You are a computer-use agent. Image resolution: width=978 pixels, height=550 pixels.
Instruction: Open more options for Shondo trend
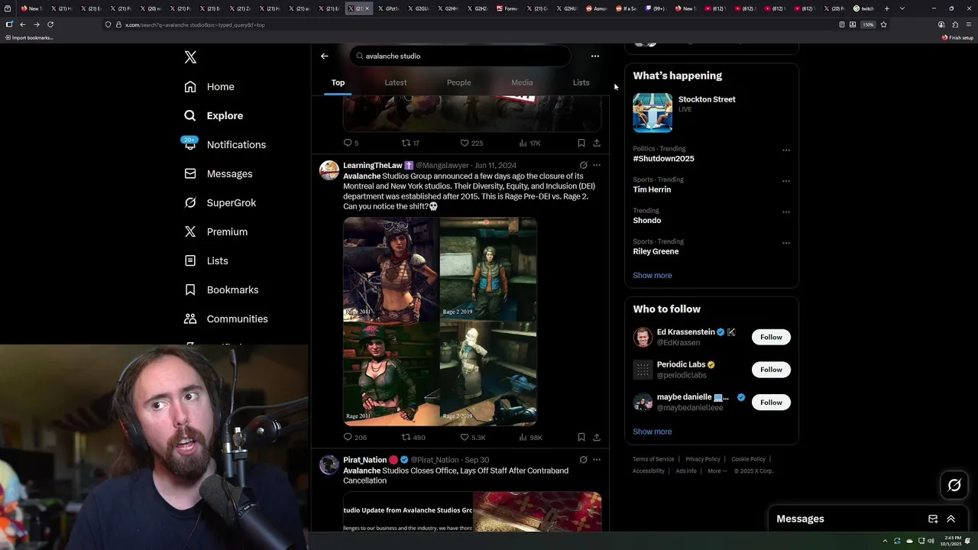point(786,212)
